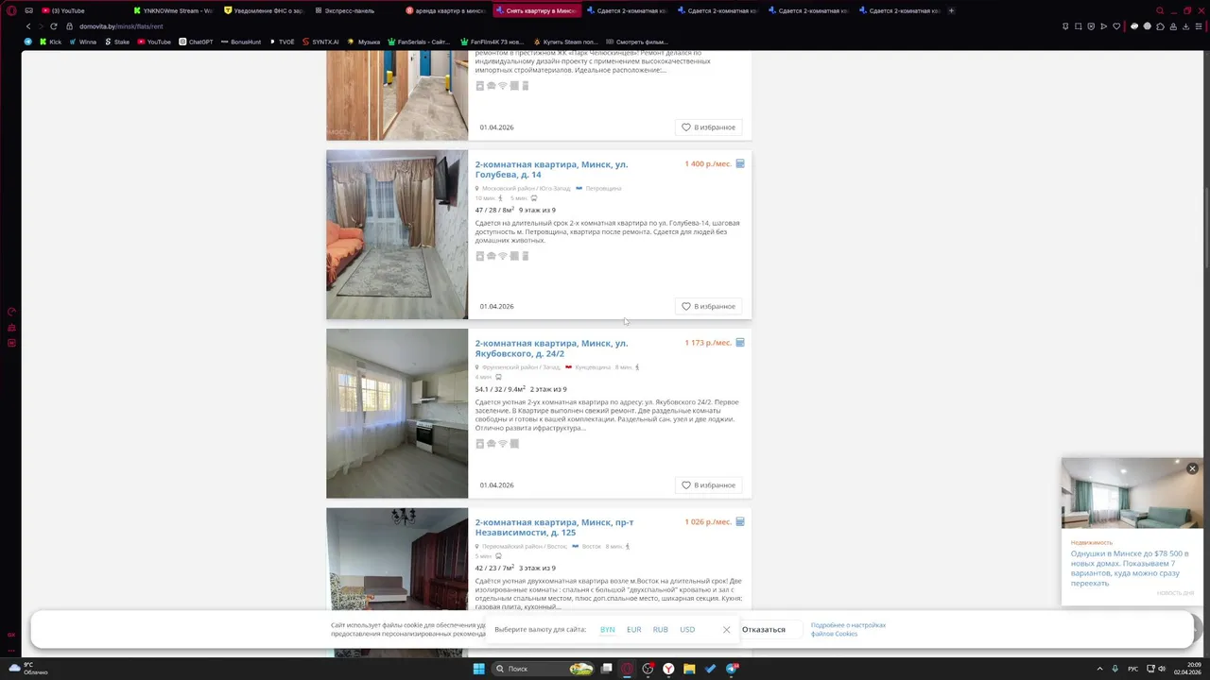Open the Музыка bookmark
Image resolution: width=1210 pixels, height=680 pixels.
point(363,42)
